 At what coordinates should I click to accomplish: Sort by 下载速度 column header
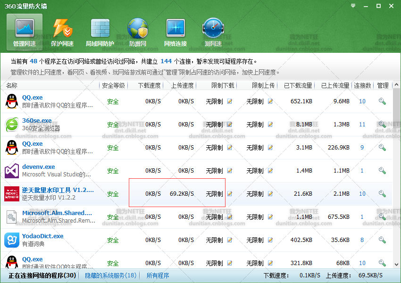150,85
